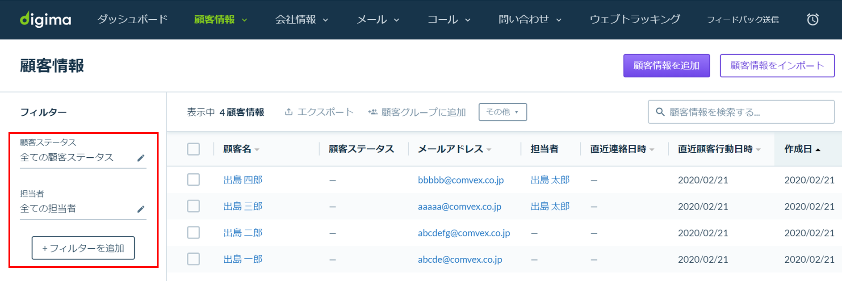Open customer 出島 二郎

click(x=243, y=232)
